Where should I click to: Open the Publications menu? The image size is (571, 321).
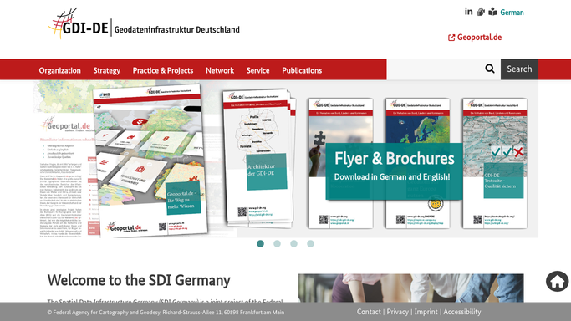click(x=302, y=70)
